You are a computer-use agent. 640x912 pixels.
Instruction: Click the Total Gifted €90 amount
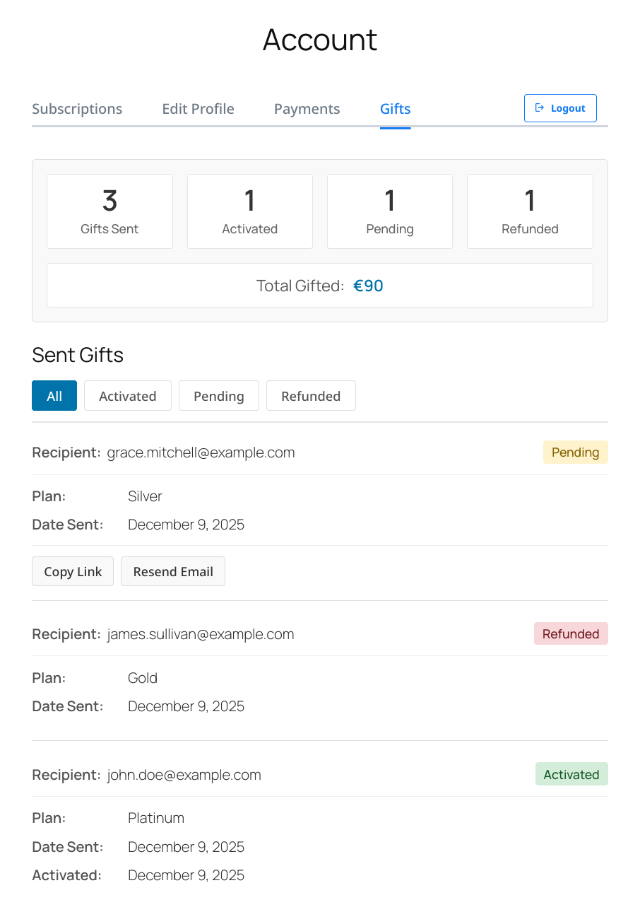368,286
